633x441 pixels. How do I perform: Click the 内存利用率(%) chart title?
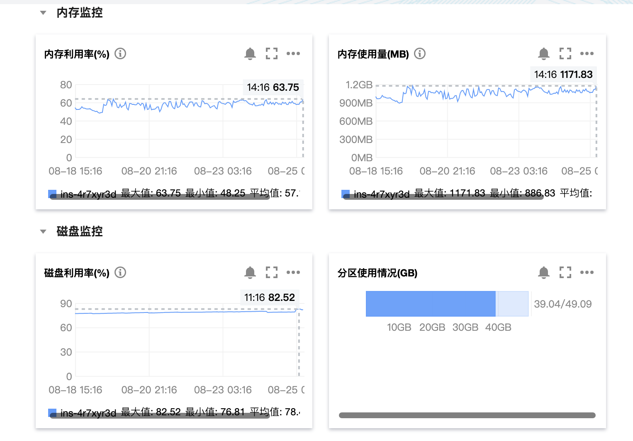tap(77, 54)
